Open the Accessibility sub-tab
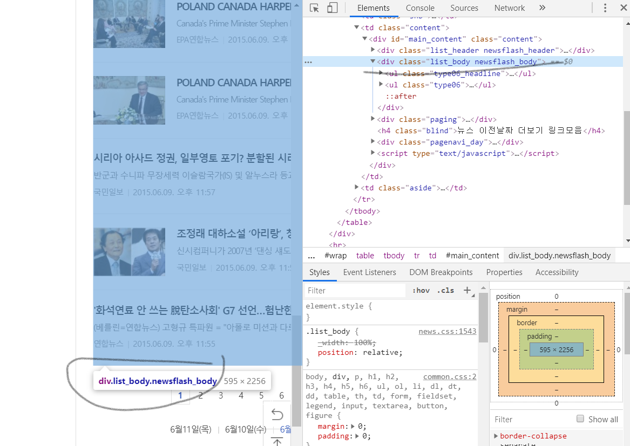 pos(557,272)
